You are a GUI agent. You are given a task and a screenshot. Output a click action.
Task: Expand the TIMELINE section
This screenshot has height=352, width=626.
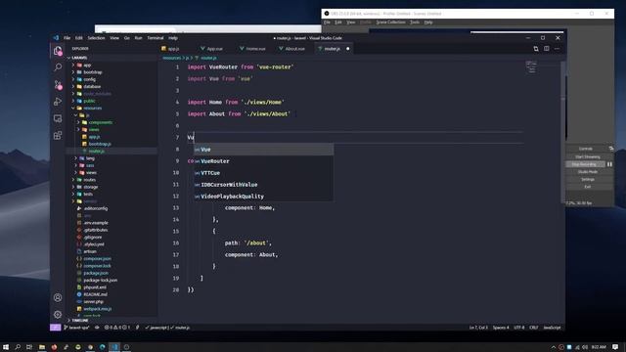80,320
